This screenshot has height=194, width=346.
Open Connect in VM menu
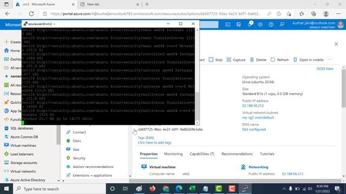click(79, 132)
